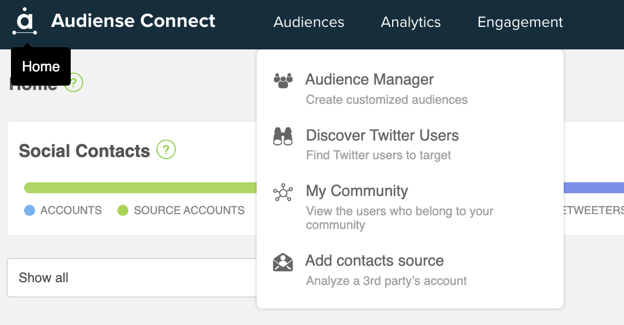Click the My Community network icon

[x=283, y=192]
